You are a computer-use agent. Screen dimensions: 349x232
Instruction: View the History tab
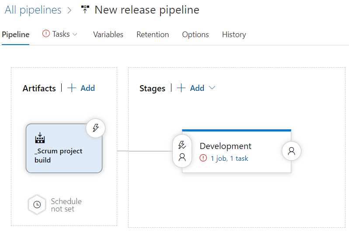point(234,35)
